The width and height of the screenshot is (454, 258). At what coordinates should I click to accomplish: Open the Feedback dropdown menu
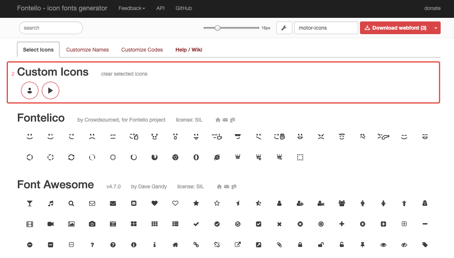pos(132,8)
